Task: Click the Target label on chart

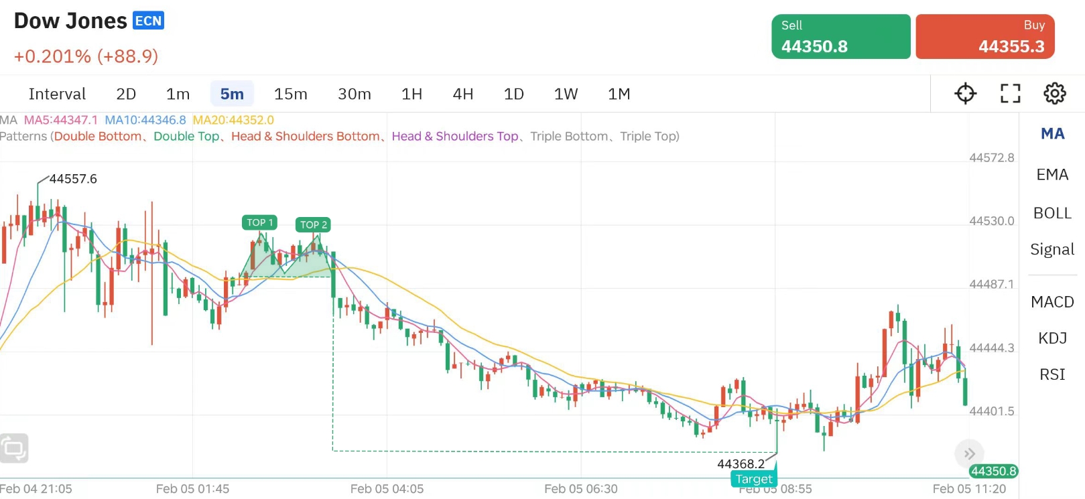Action: point(754,479)
